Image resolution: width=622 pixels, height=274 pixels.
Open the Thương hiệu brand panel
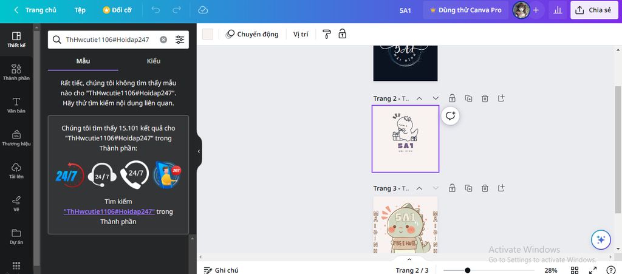[x=16, y=138]
